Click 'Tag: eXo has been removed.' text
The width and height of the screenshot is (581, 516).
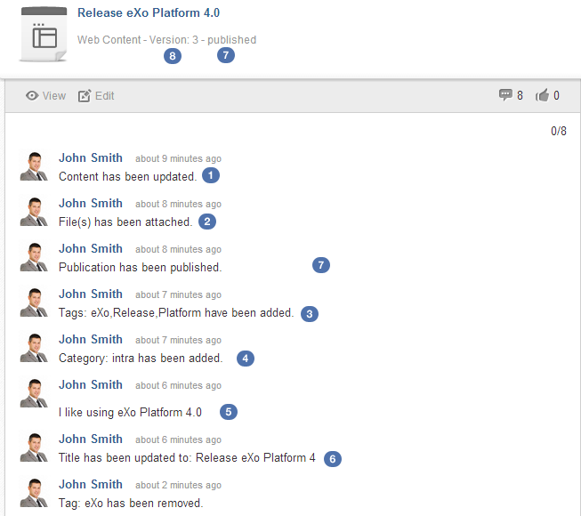click(131, 503)
